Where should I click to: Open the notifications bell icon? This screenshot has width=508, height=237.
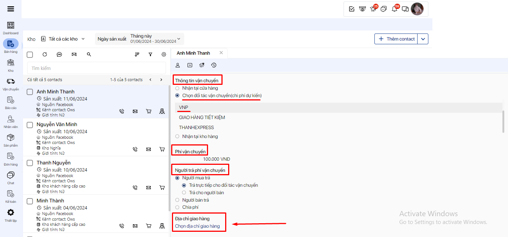(x=394, y=9)
